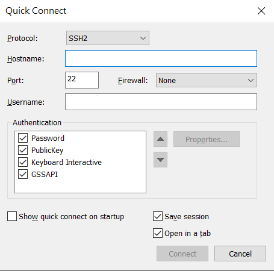The width and height of the screenshot is (274, 271).
Task: Move authentication method up with arrow
Action: pos(160,139)
